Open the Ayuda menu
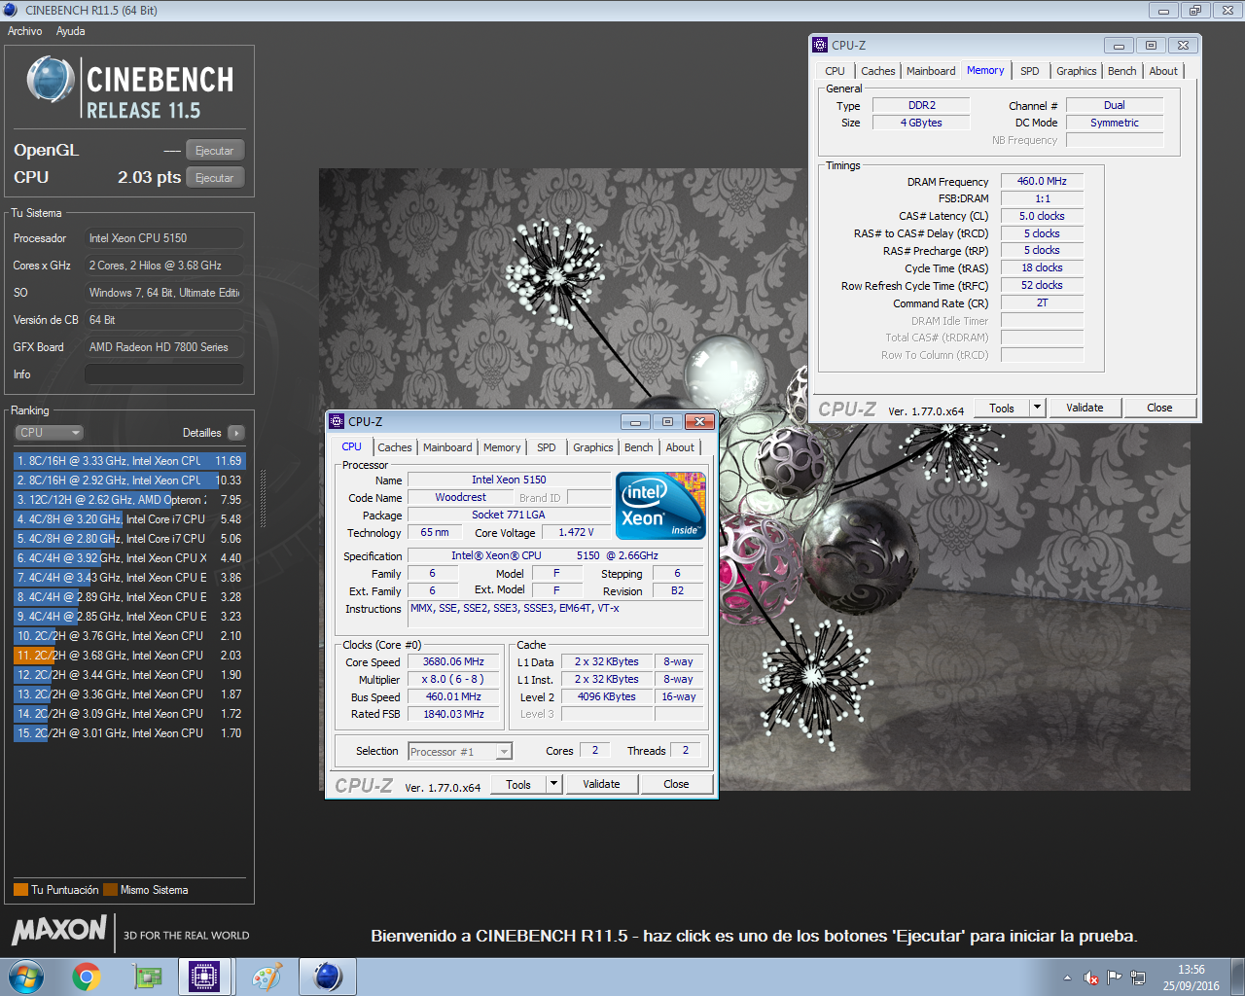 coord(70,31)
